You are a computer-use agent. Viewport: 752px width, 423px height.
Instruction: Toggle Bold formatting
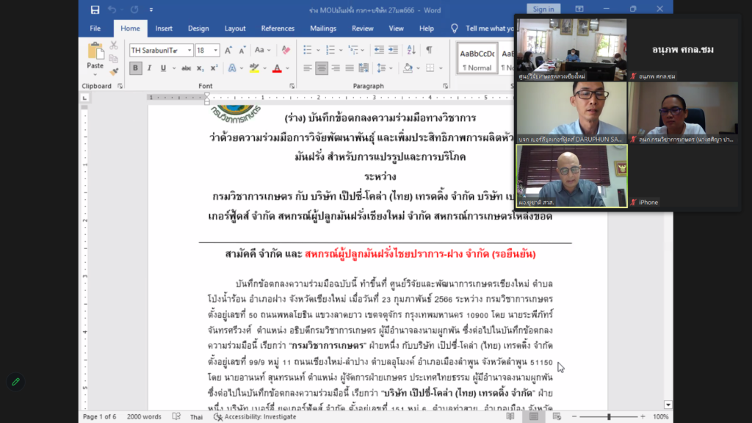[x=135, y=68]
